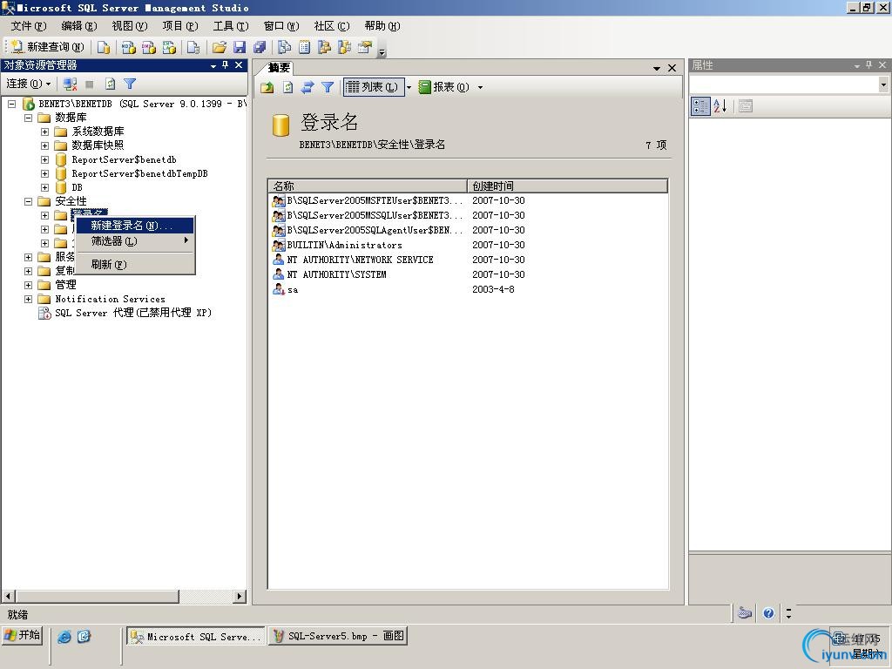Open the View (视图) menu
This screenshot has width=892, height=669.
coord(130,26)
